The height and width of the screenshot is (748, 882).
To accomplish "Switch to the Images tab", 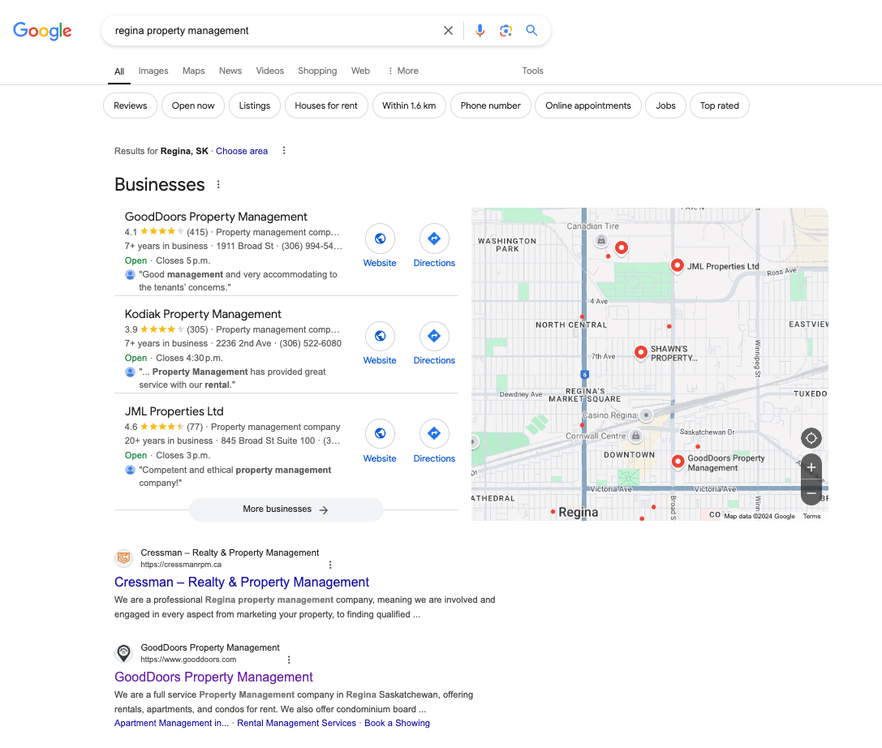I will (x=153, y=71).
